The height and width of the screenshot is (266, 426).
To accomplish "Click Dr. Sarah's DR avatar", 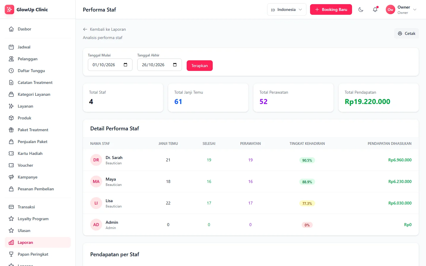I will pos(96,160).
